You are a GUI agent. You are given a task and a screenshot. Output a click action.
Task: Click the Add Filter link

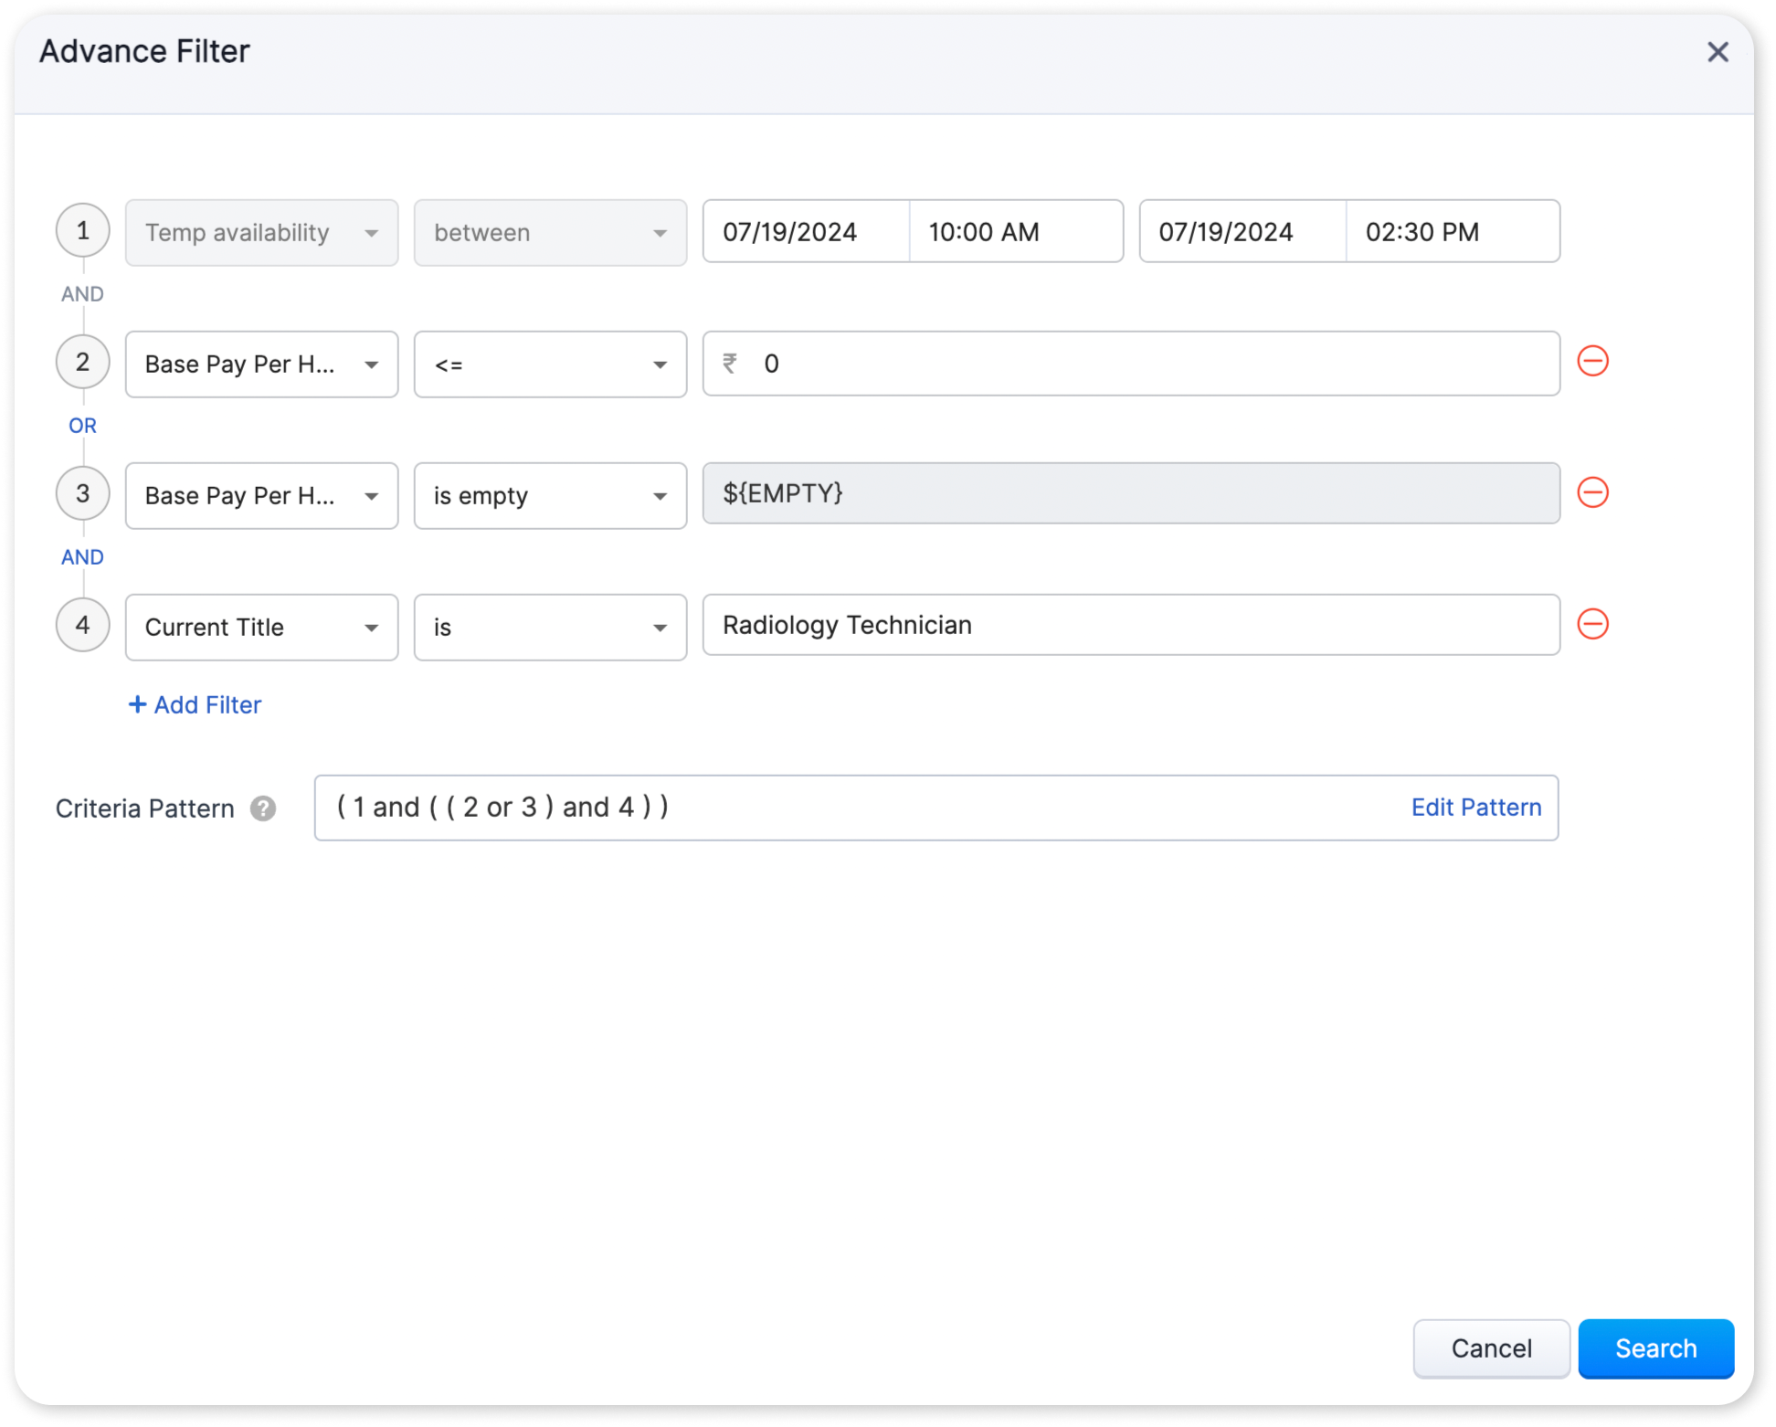coord(196,705)
